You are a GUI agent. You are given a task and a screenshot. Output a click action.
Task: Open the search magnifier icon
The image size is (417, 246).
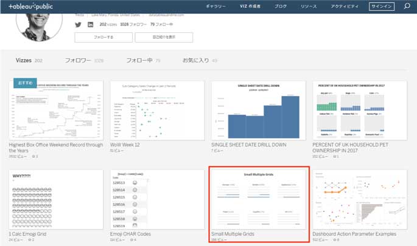pyautogui.click(x=407, y=7)
